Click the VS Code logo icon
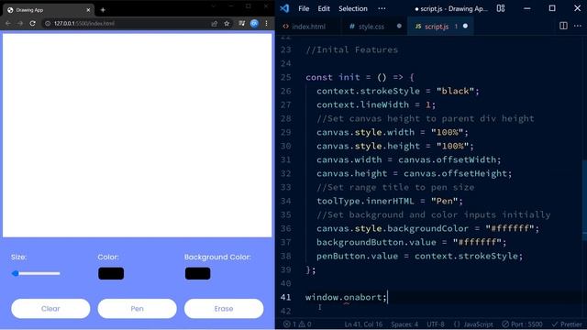 (x=284, y=8)
